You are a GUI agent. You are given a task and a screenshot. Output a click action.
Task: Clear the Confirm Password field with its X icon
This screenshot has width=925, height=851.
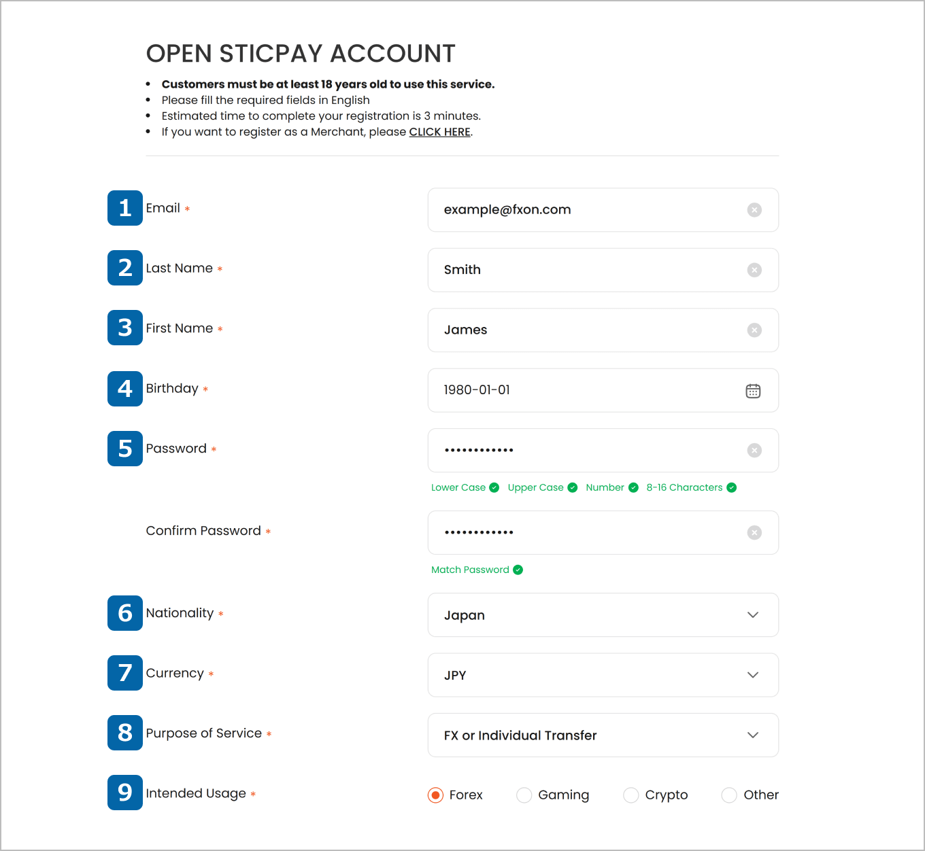point(754,532)
